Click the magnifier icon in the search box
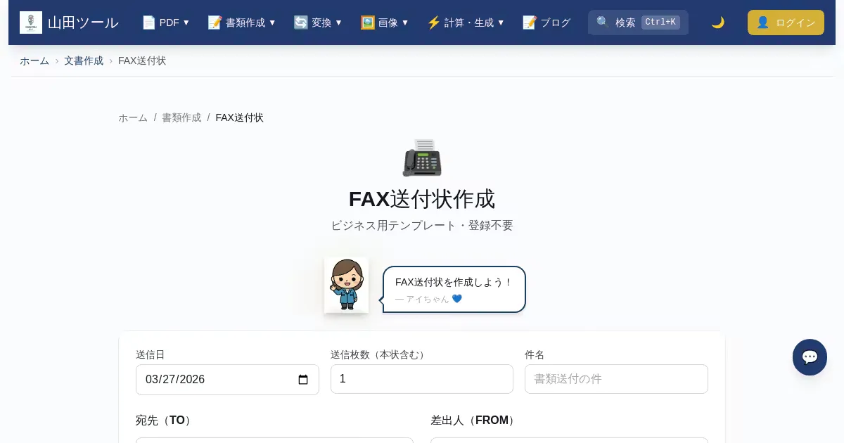844x443 pixels. 603,23
